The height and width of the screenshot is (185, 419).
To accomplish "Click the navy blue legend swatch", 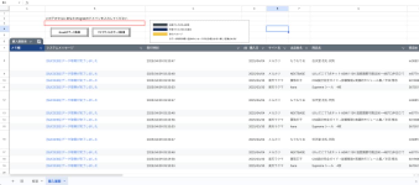I will pyautogui.click(x=160, y=30).
